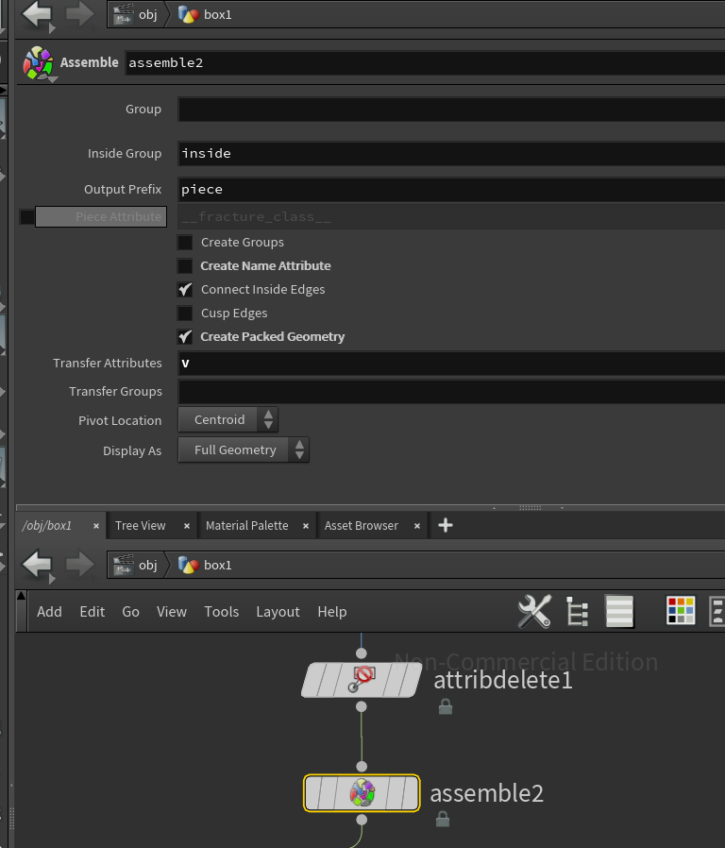Image resolution: width=725 pixels, height=848 pixels.
Task: Click the assemble2 node name field
Action: pos(425,62)
